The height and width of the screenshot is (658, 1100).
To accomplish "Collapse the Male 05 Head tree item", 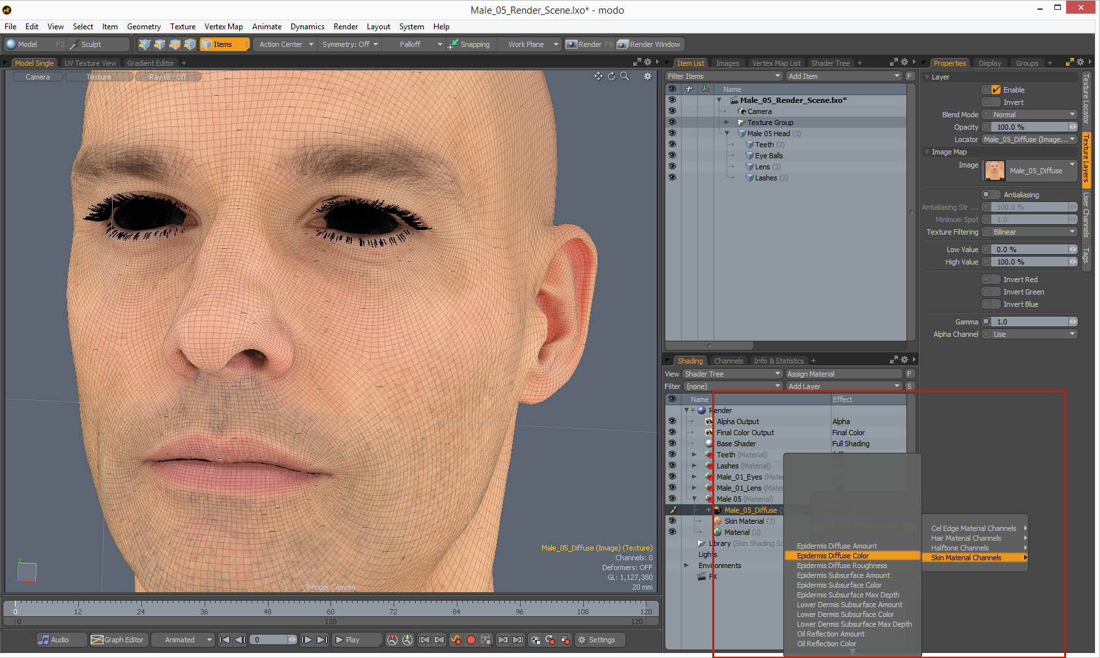I will 726,133.
